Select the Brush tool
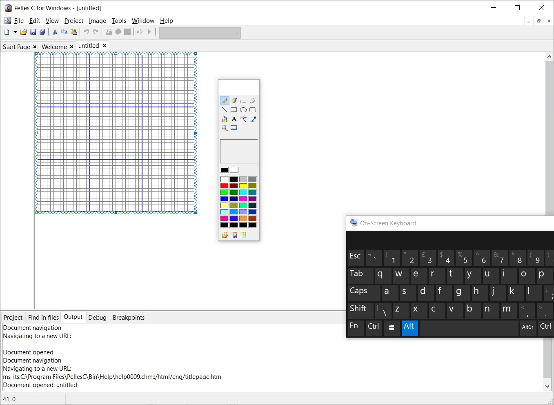Viewport: 554px width, 405px height. (x=234, y=101)
